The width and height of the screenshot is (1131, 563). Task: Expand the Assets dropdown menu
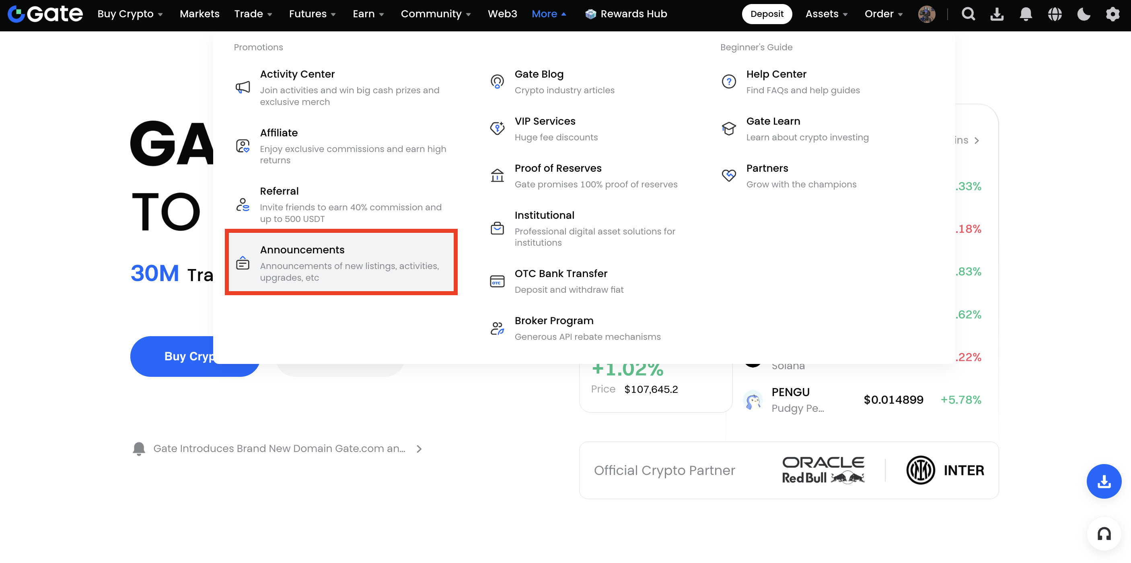[826, 14]
